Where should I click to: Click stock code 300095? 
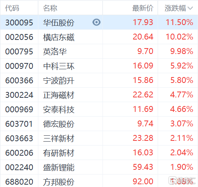19,22
